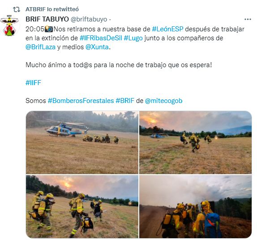This screenshot has width=257, height=240.
Task: Open the #BomberosForestales hashtag
Action: 81,100
